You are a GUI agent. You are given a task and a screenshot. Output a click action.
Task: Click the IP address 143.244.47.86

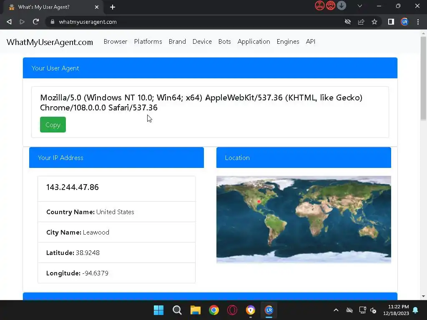(x=73, y=187)
